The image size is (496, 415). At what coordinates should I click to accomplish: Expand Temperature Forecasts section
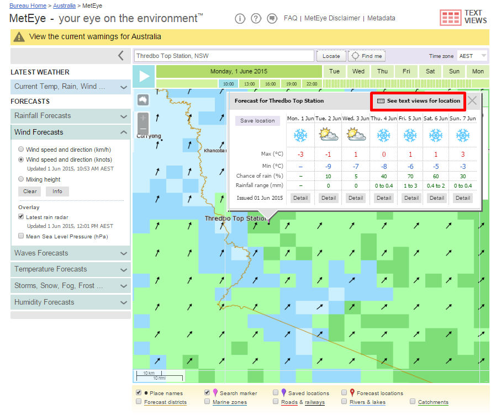point(71,269)
